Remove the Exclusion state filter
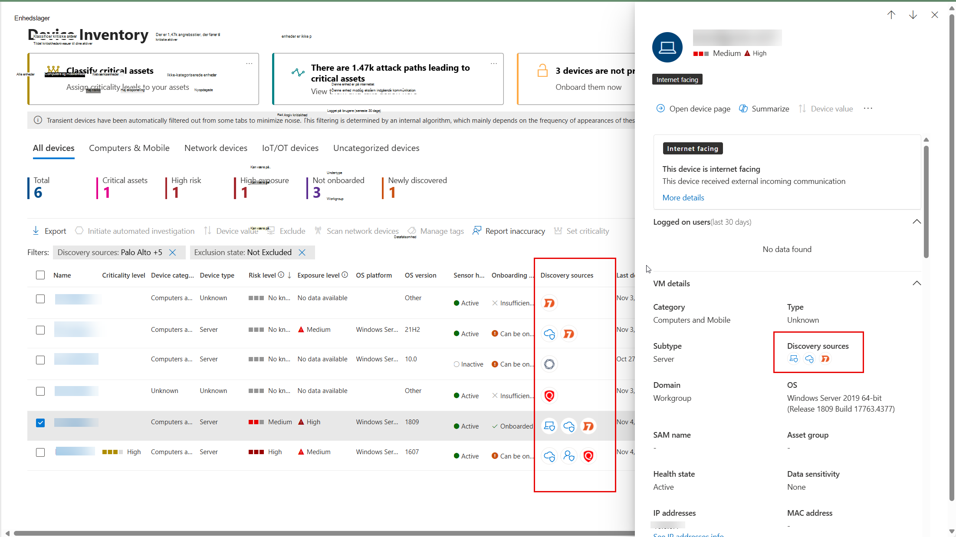 pyautogui.click(x=302, y=252)
